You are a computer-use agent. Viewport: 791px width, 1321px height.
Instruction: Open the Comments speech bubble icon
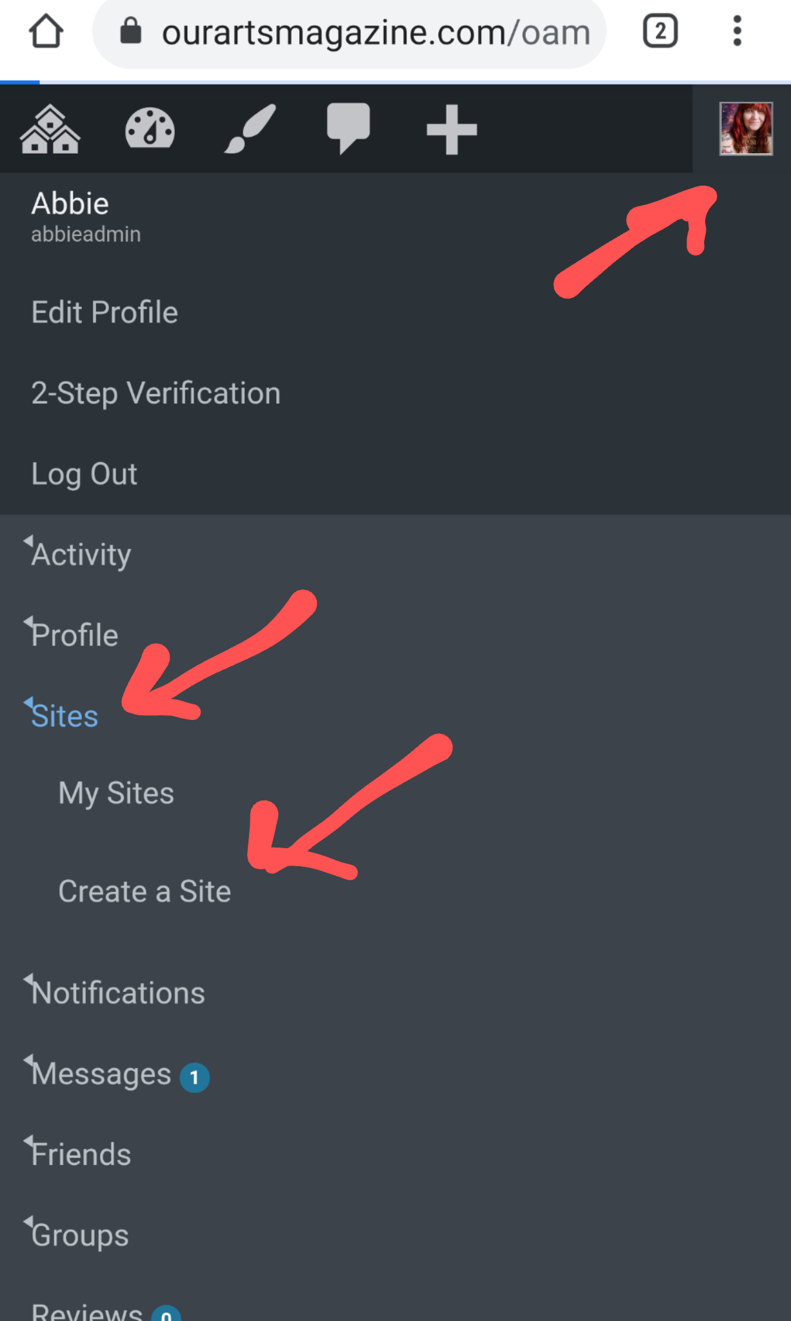pyautogui.click(x=348, y=128)
